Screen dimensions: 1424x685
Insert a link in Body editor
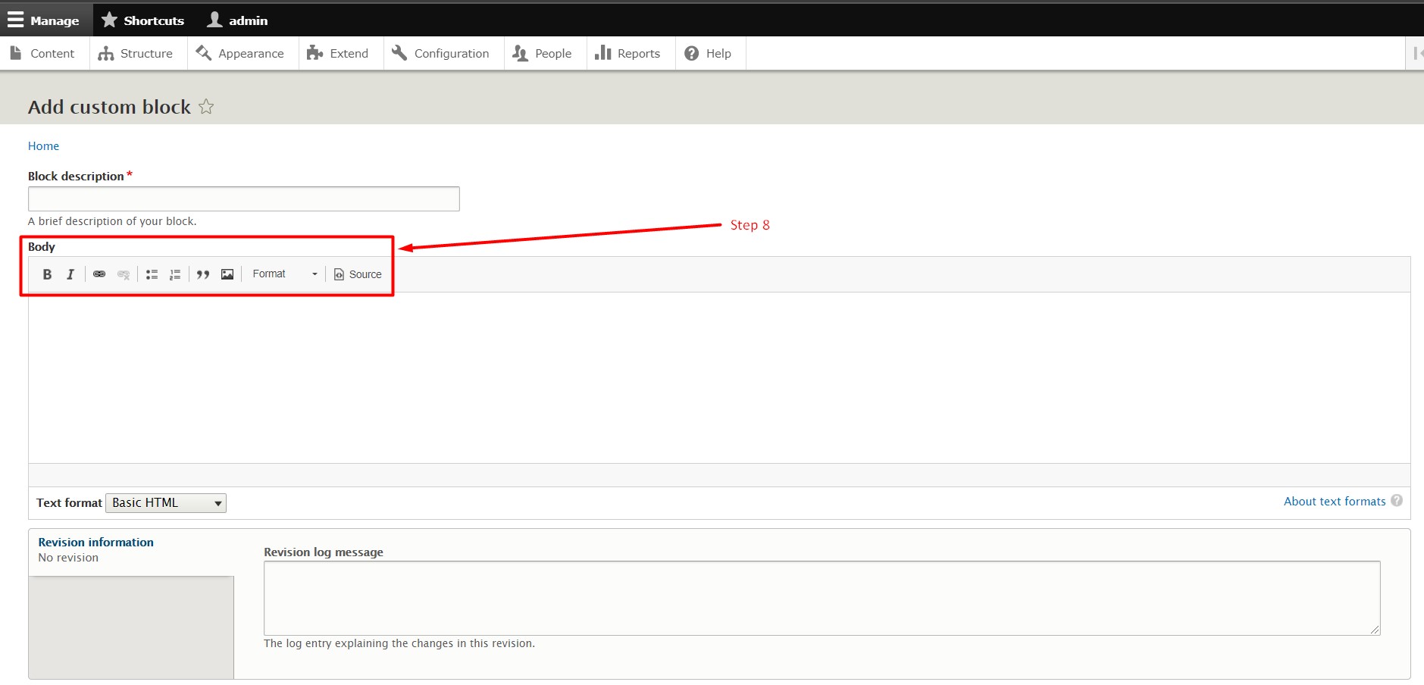[x=99, y=274]
